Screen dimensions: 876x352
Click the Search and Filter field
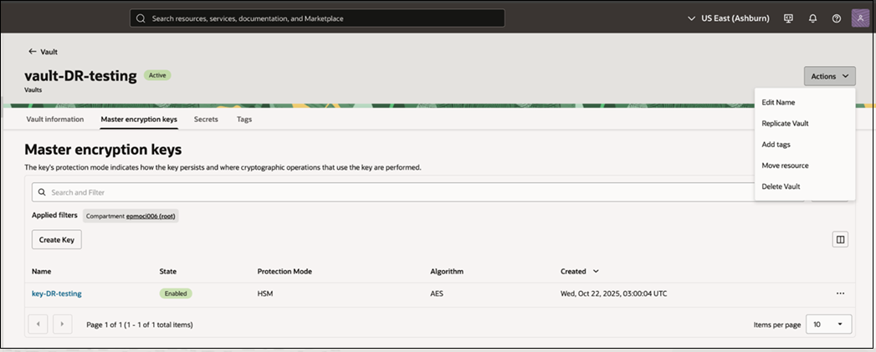tap(391, 192)
